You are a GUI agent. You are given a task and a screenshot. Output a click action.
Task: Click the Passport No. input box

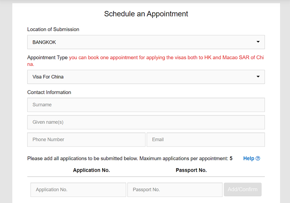[175, 190]
